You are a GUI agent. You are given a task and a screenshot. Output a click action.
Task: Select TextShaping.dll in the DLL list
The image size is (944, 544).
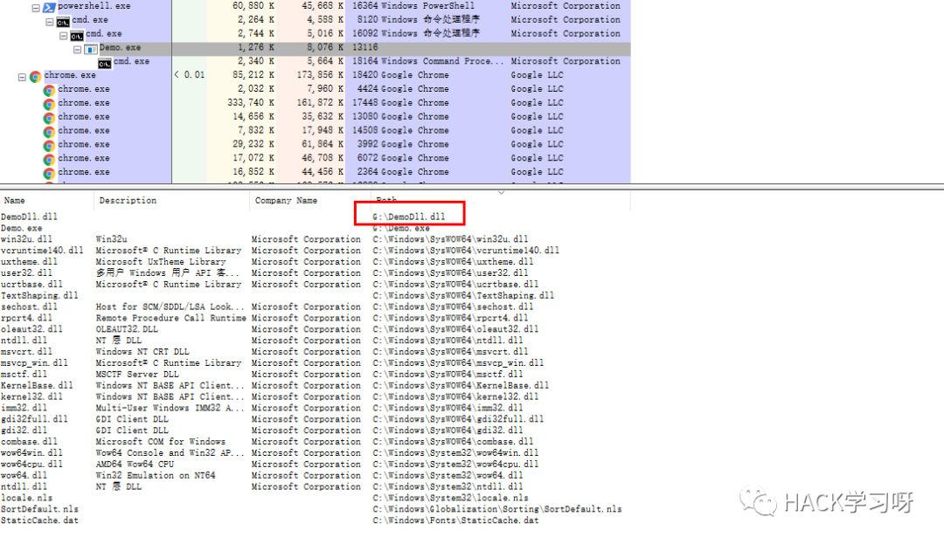click(x=39, y=296)
